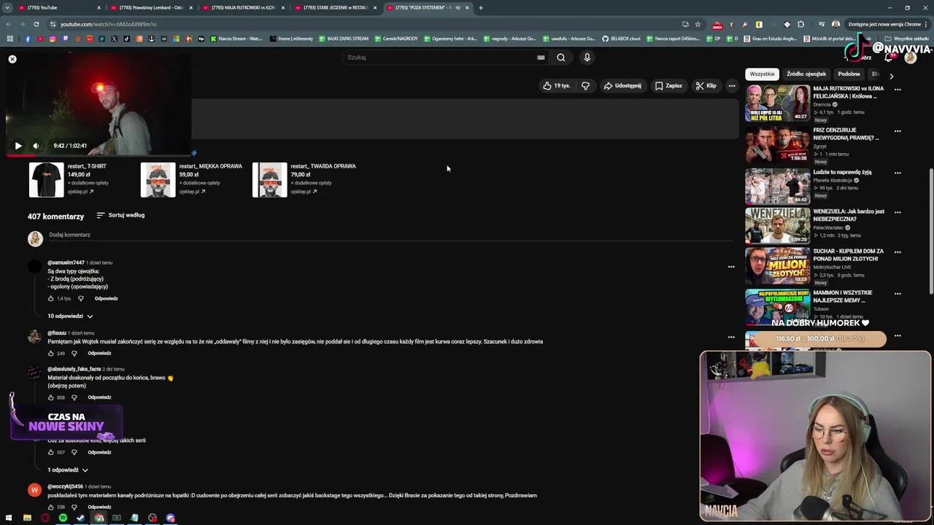Viewport: 934px width, 525px height.
Task: Open a new browser tab
Action: (x=480, y=7)
